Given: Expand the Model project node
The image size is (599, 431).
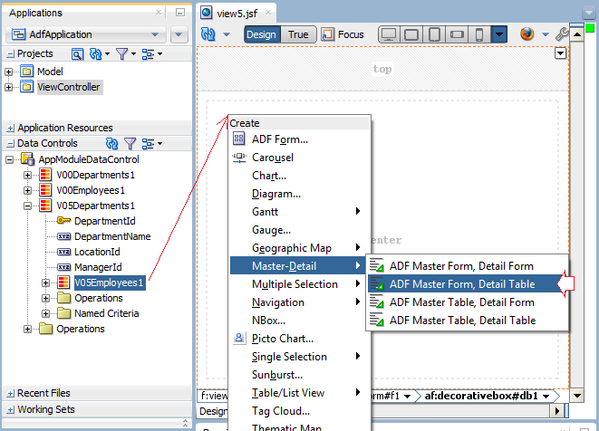Looking at the screenshot, I should click(8, 72).
